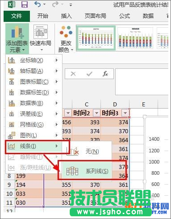Screen dimensions: 171x219
Task: Open Insert Function with fx button
Action: click(x=105, y=74)
